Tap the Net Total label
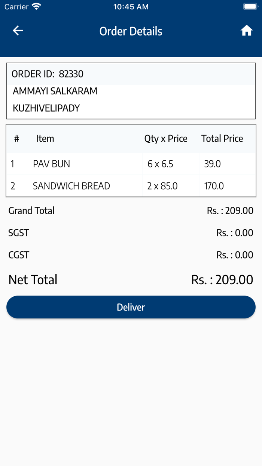The height and width of the screenshot is (466, 262). 33,280
